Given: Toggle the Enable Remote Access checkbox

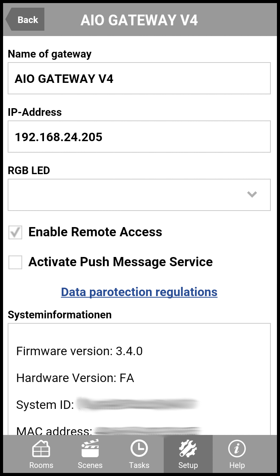Looking at the screenshot, I should (x=15, y=232).
